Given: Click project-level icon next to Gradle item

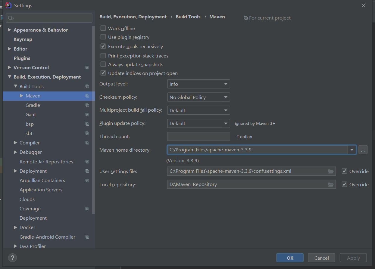Looking at the screenshot, I should point(87,105).
